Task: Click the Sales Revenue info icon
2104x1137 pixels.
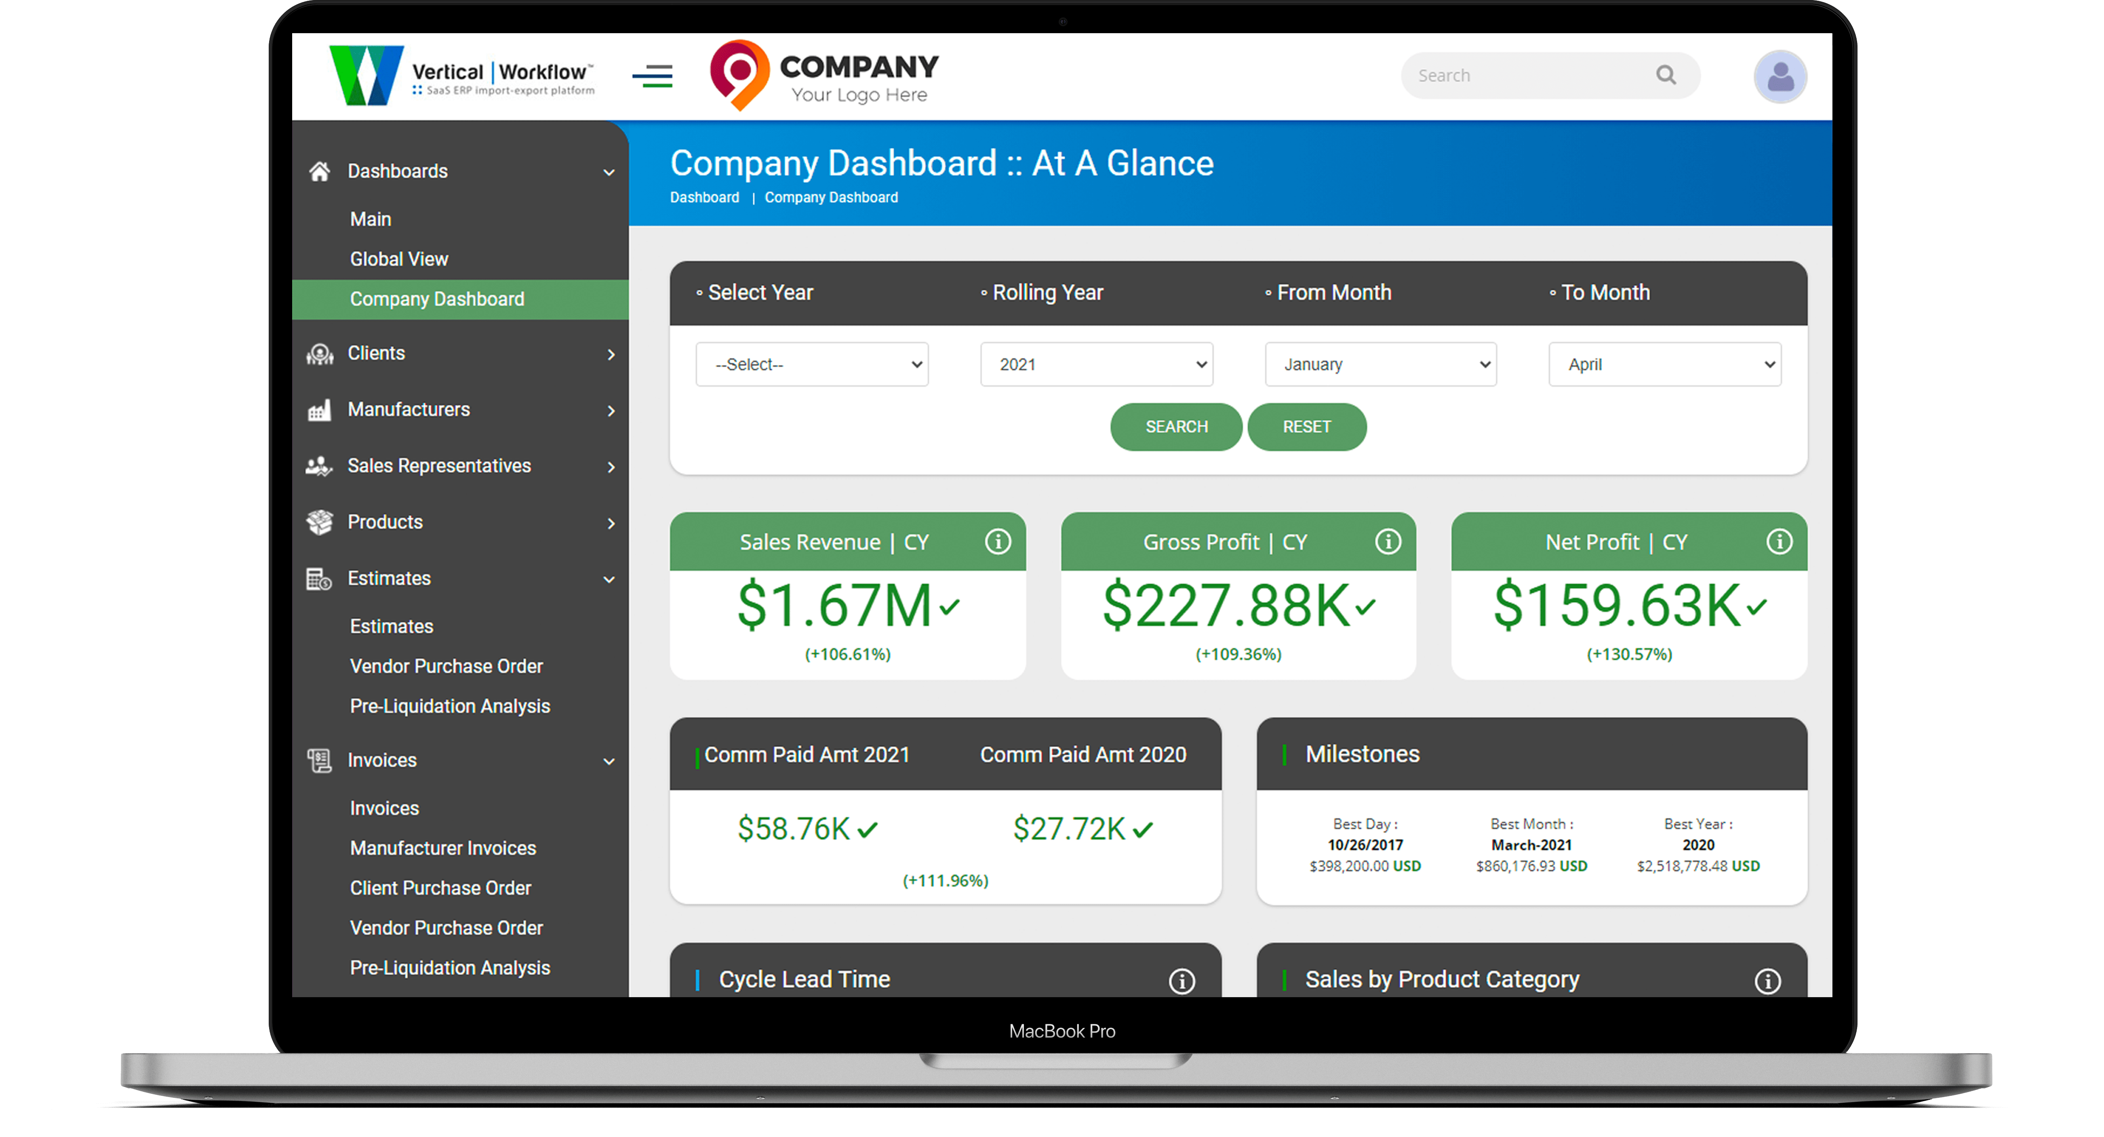Action: coord(997,541)
